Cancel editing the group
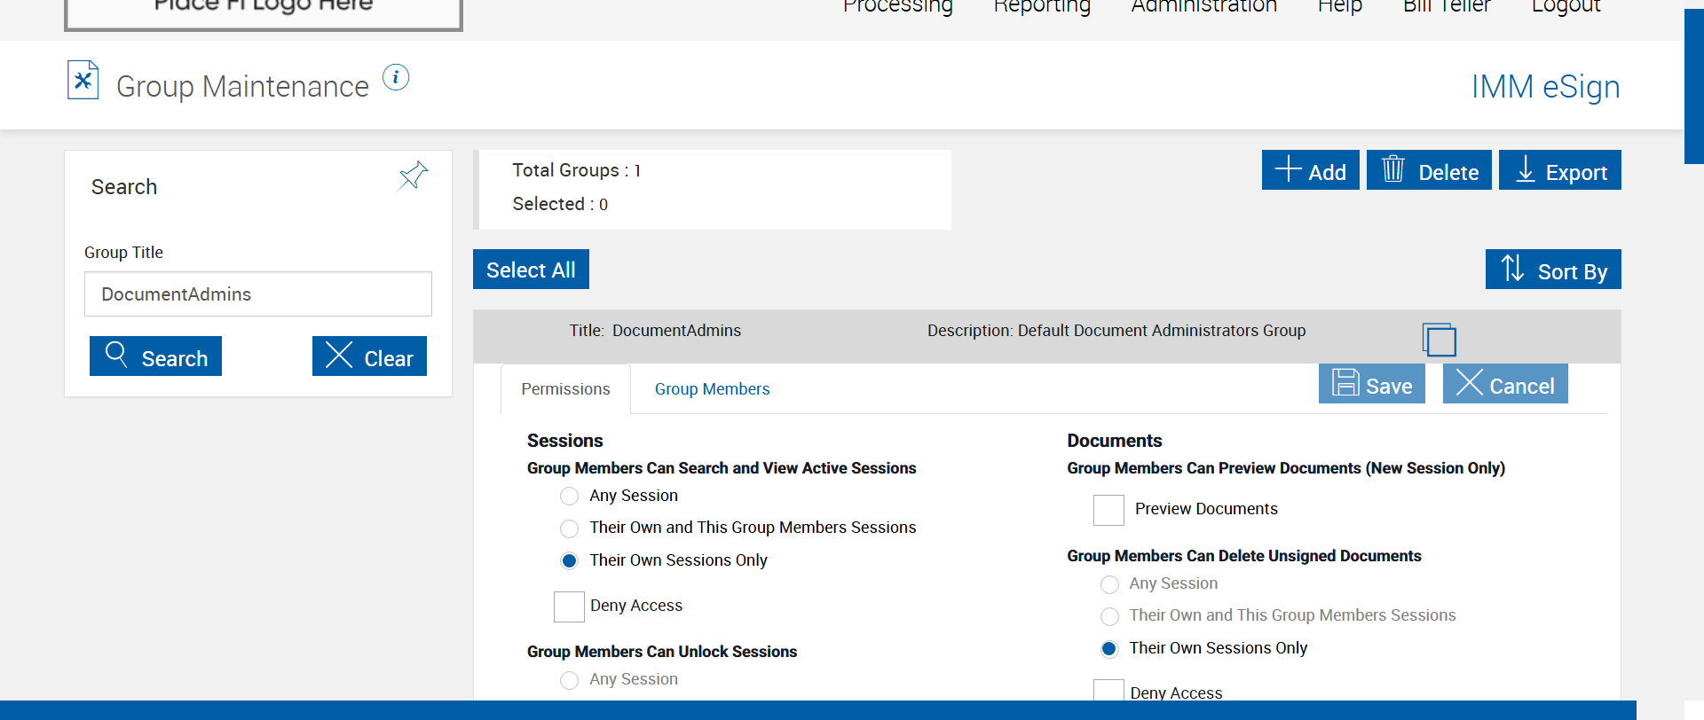The image size is (1704, 720). pyautogui.click(x=1505, y=384)
